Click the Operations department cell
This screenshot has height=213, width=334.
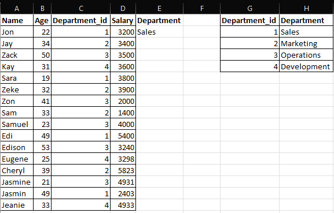click(x=306, y=55)
